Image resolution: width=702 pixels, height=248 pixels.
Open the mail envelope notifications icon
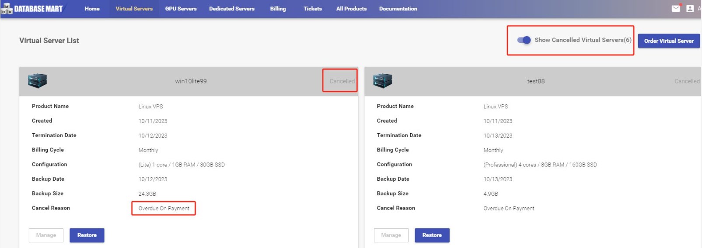[676, 8]
